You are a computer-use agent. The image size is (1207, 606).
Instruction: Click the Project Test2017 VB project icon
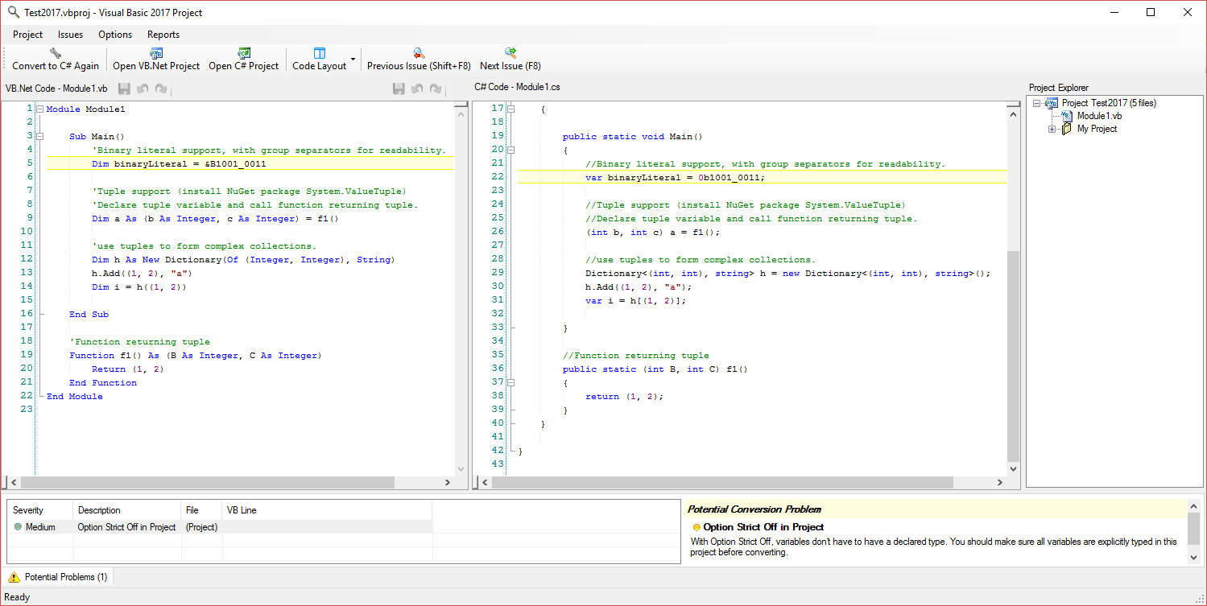tap(1052, 103)
